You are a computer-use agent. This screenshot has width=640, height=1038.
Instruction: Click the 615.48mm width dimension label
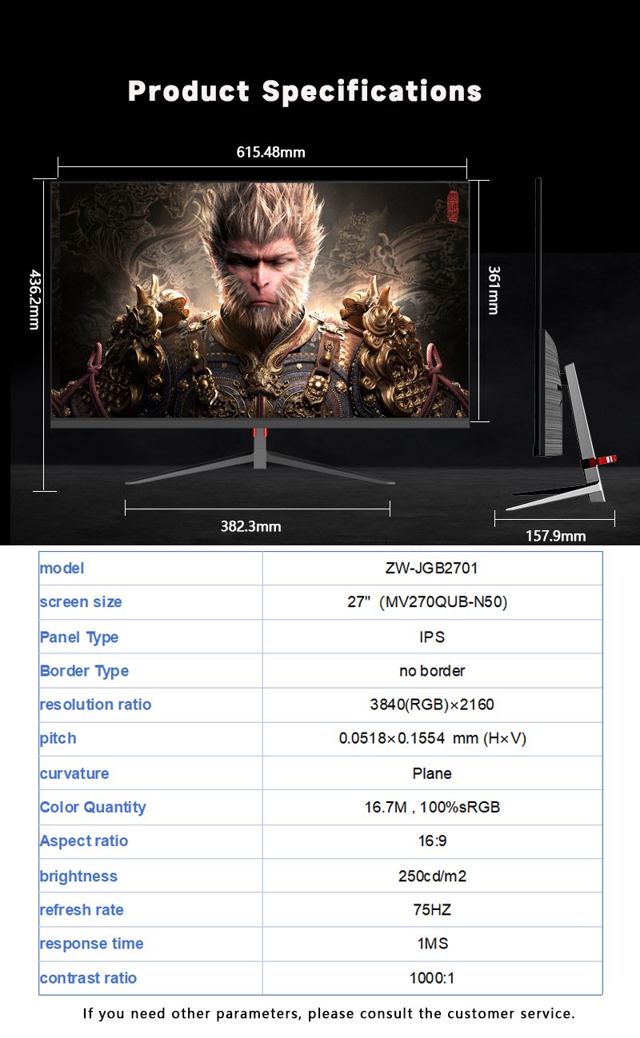point(270,152)
